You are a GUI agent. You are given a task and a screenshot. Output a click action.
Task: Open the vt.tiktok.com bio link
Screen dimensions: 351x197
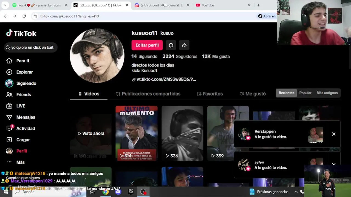click(x=164, y=79)
